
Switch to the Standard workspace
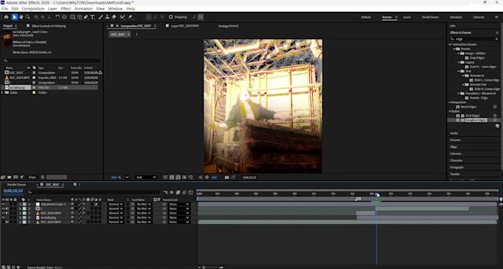pyautogui.click(x=456, y=17)
